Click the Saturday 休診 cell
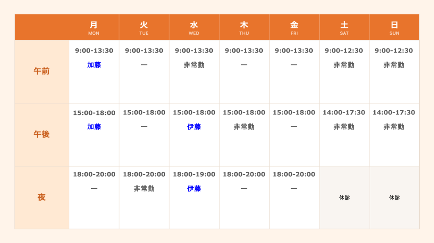 click(x=344, y=197)
